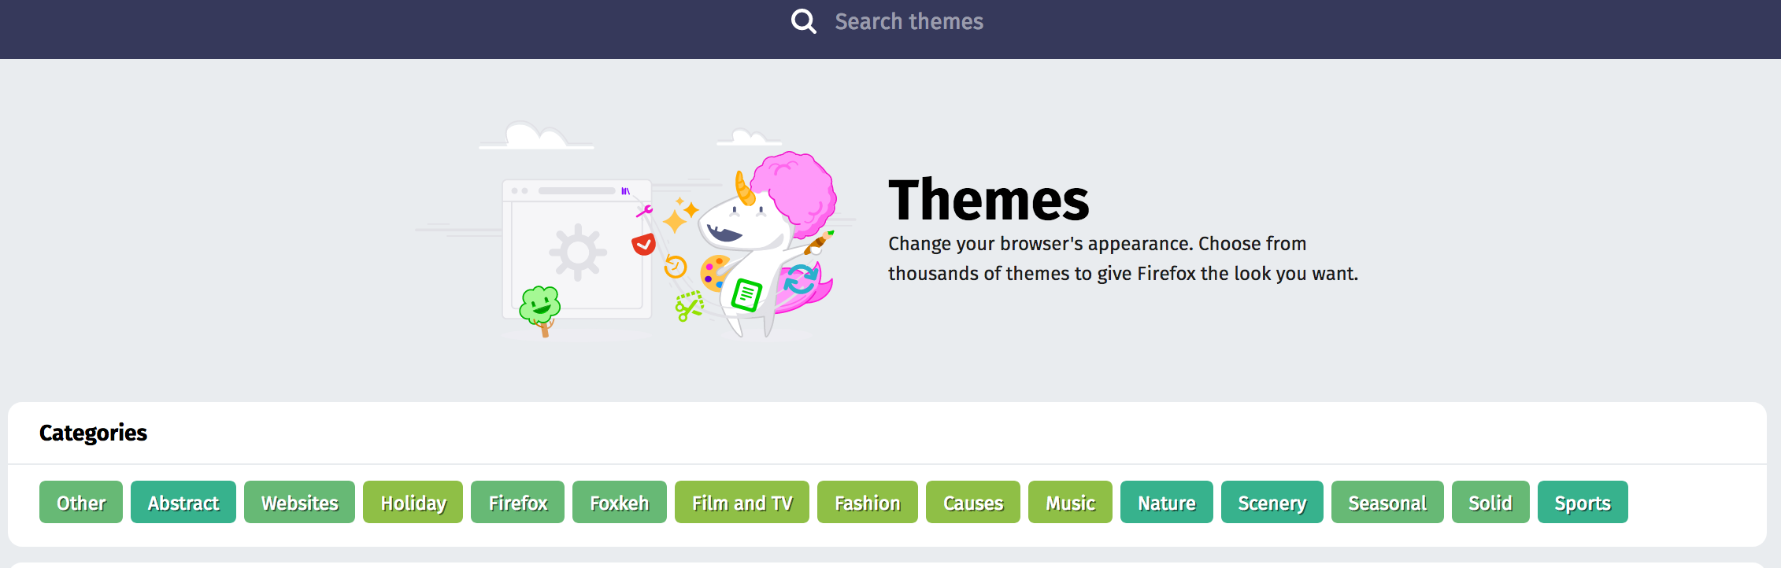Select the Music category
The image size is (1781, 568).
[1070, 502]
